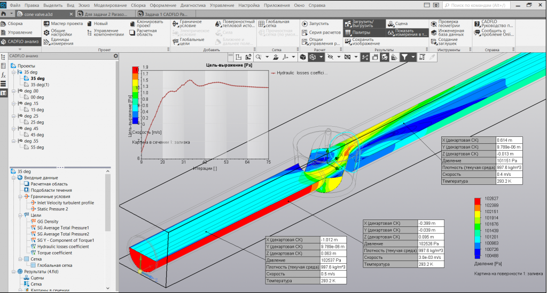547x293 pixels.
Task: Open the Приложения menu
Action: click(277, 5)
